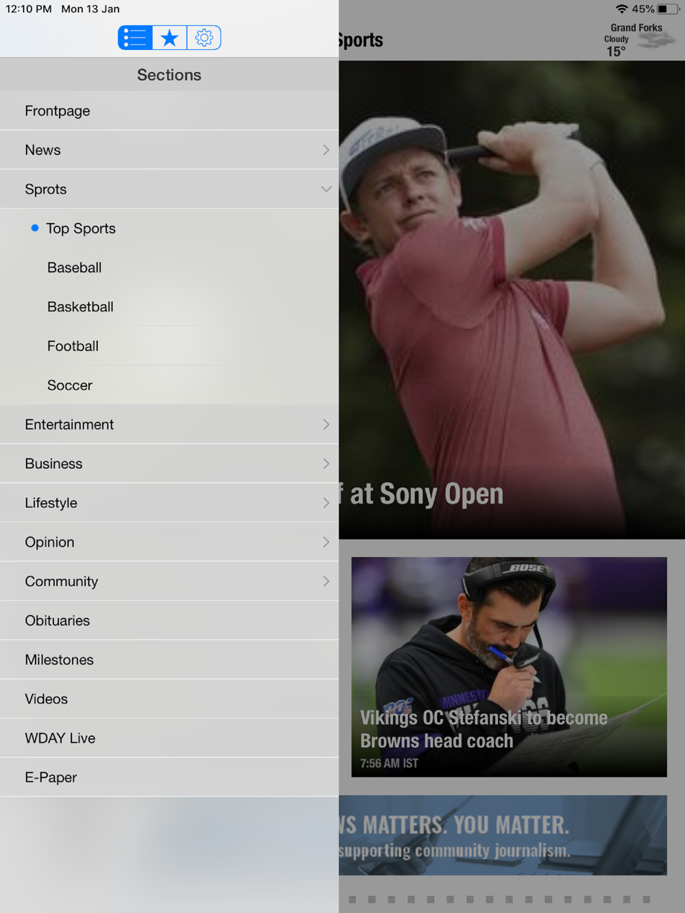Expand the News section chevron
The width and height of the screenshot is (685, 913).
click(x=326, y=150)
